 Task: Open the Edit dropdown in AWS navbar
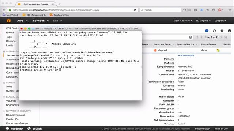click(x=57, y=21)
